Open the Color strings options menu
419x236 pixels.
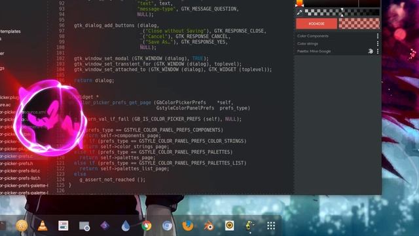click(x=378, y=43)
